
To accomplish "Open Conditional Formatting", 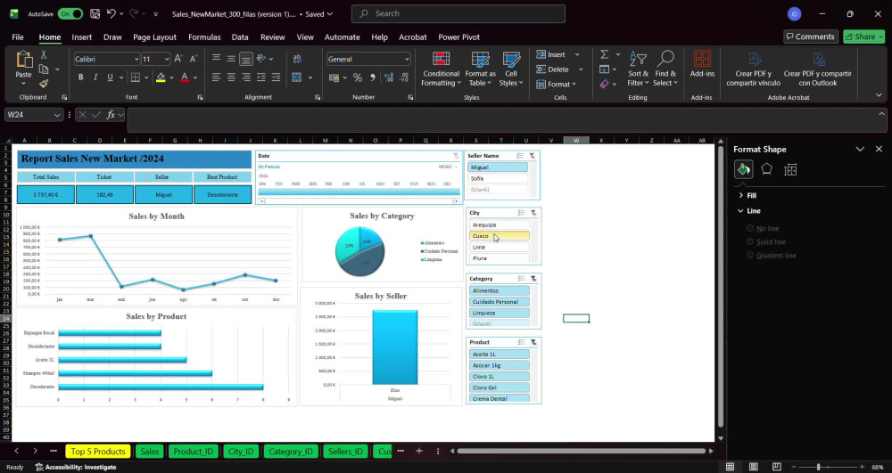I will tap(441, 69).
